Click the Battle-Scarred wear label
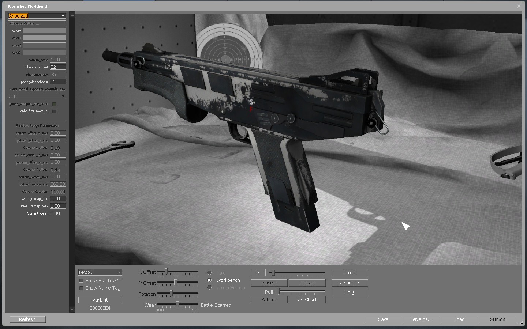This screenshot has height=329, width=527. click(x=216, y=305)
